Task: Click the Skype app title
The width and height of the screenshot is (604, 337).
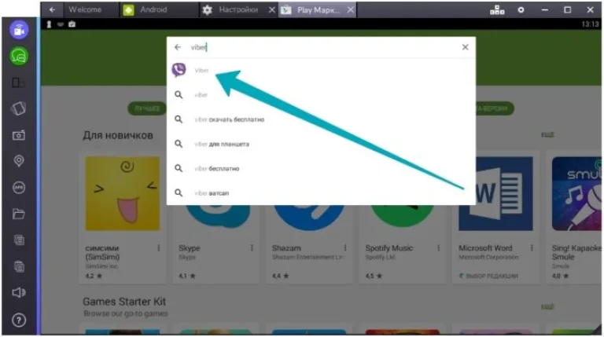Action: pos(189,248)
